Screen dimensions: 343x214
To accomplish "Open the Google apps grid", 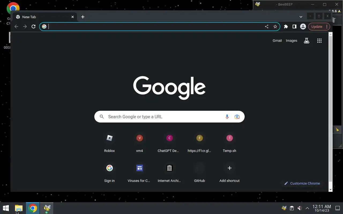I will click(319, 41).
